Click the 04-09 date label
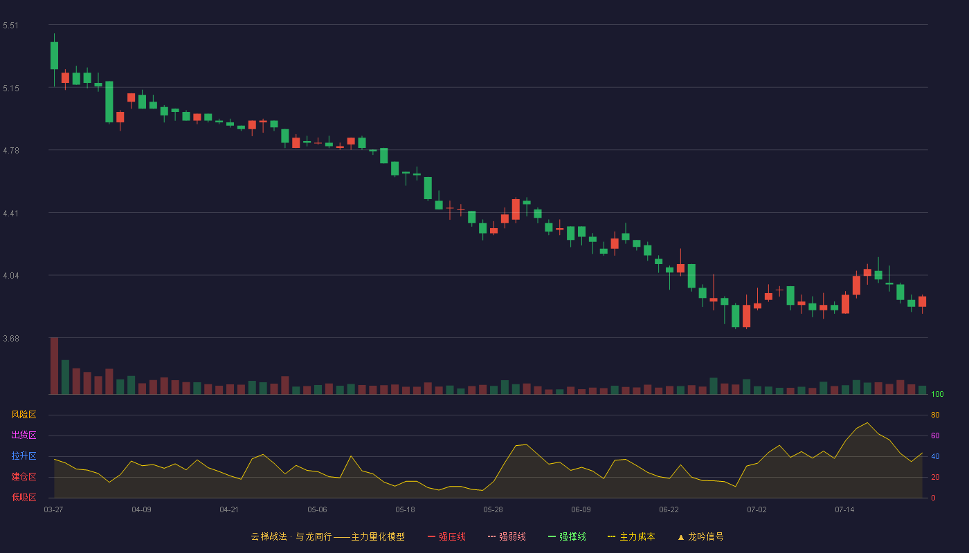Screen dimensions: 969x553 tap(141, 509)
